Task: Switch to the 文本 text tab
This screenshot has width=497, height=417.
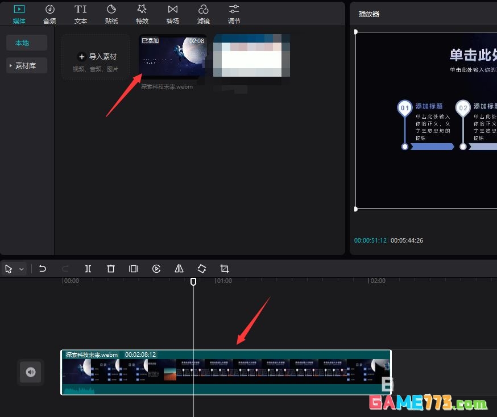Action: (81, 14)
